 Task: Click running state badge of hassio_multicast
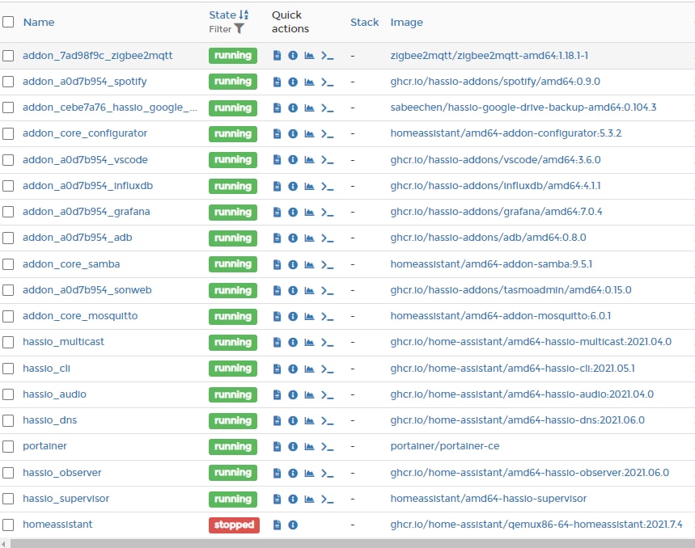coord(233,342)
